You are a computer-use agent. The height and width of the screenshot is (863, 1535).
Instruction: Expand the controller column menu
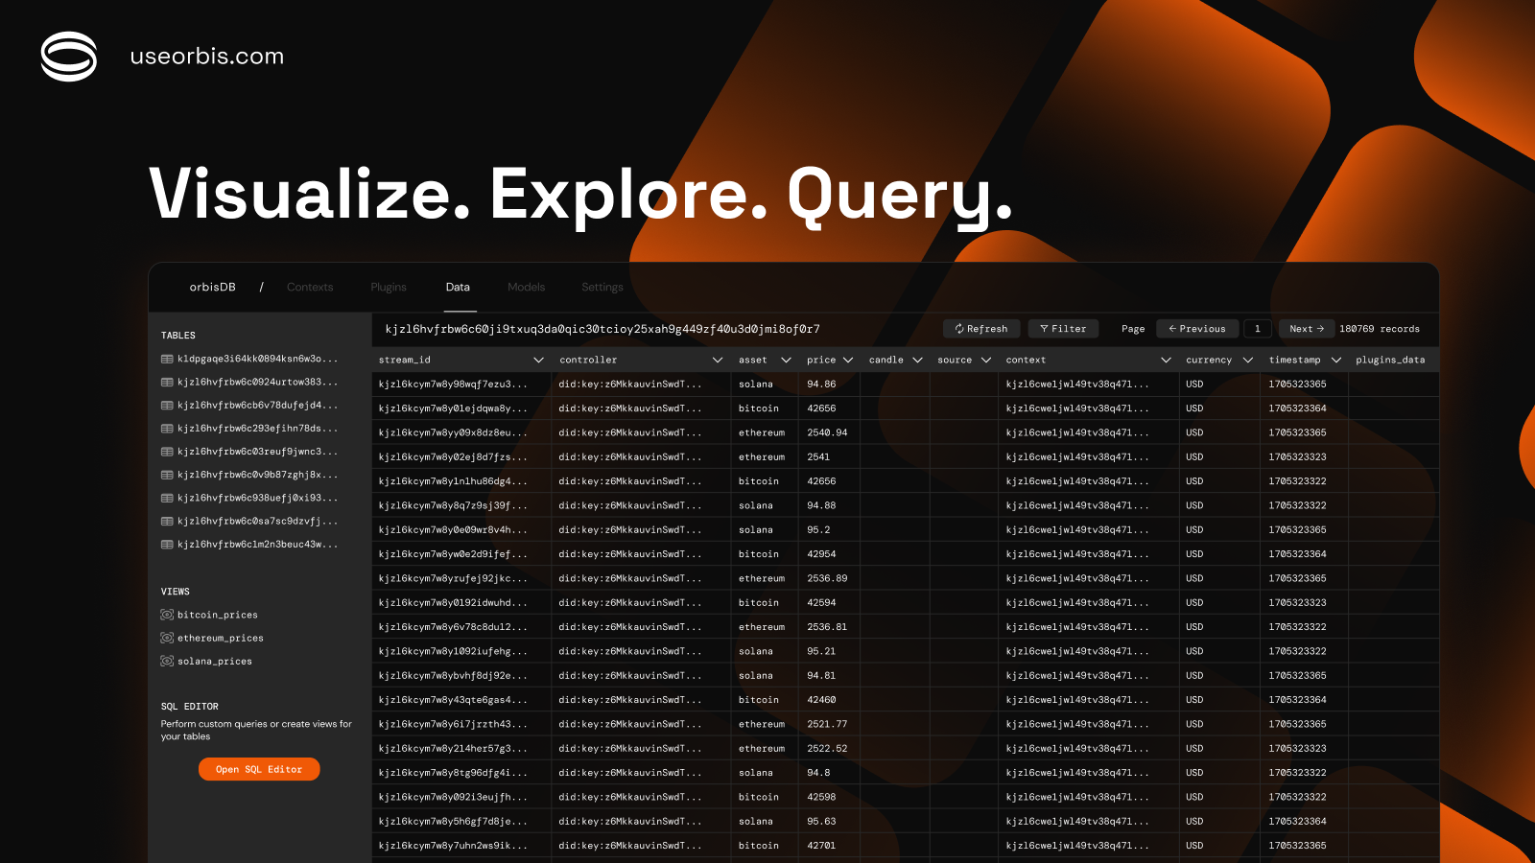pyautogui.click(x=718, y=360)
